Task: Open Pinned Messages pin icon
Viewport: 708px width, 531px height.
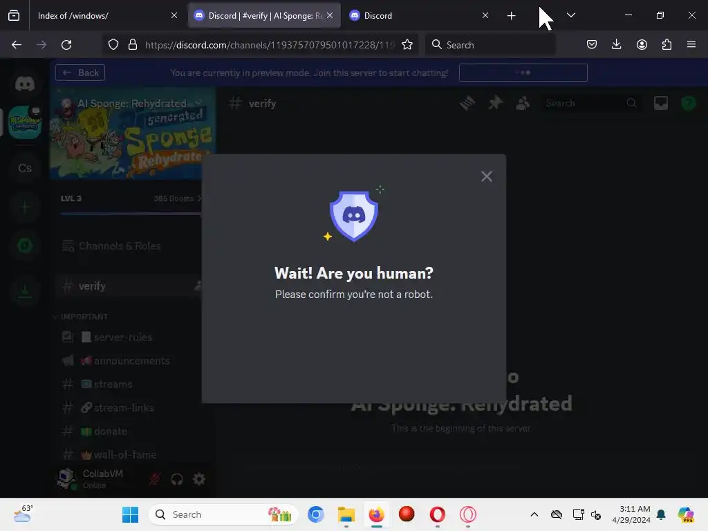Action: 495,104
